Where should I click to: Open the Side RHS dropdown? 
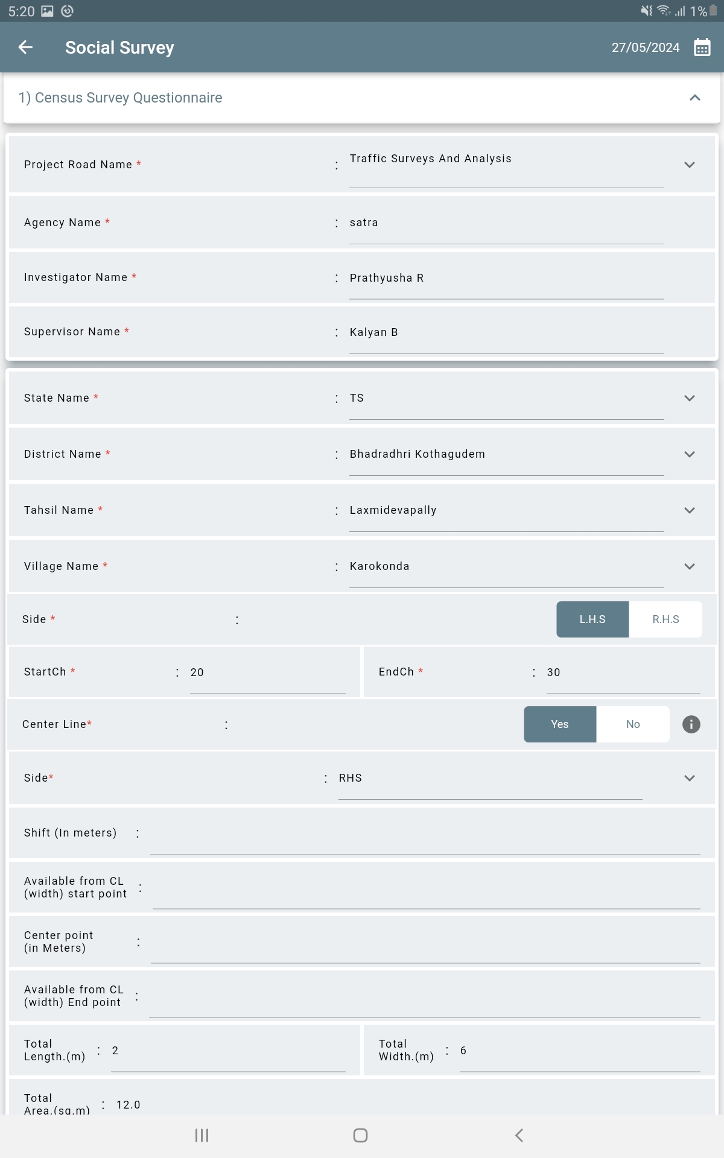point(690,778)
